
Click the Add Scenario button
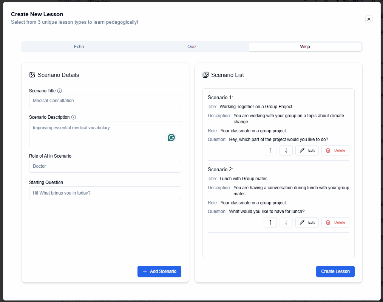(x=159, y=271)
